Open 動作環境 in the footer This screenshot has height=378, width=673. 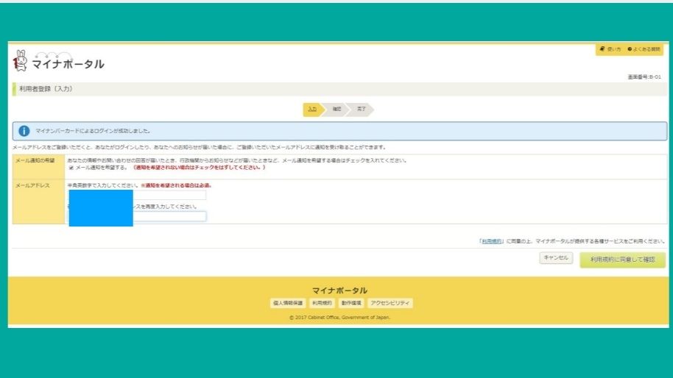tap(351, 303)
